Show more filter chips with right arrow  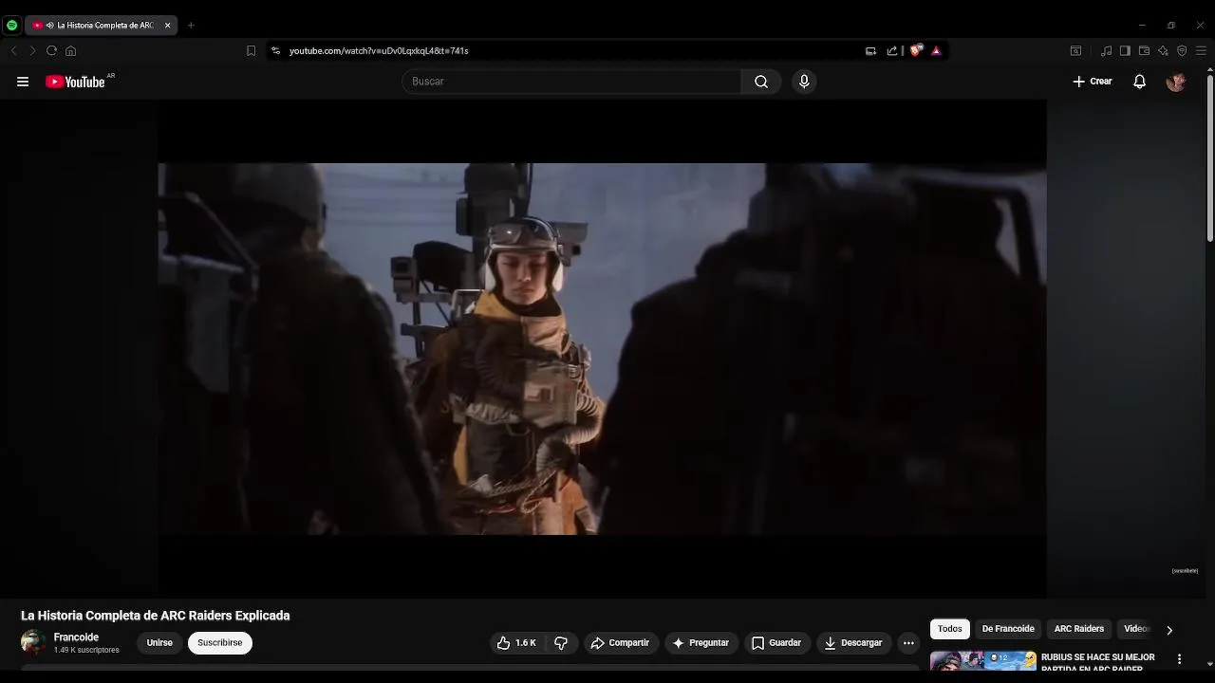1169,630
